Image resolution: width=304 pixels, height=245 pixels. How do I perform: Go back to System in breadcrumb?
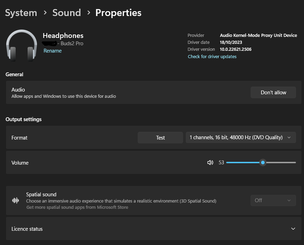(21, 13)
